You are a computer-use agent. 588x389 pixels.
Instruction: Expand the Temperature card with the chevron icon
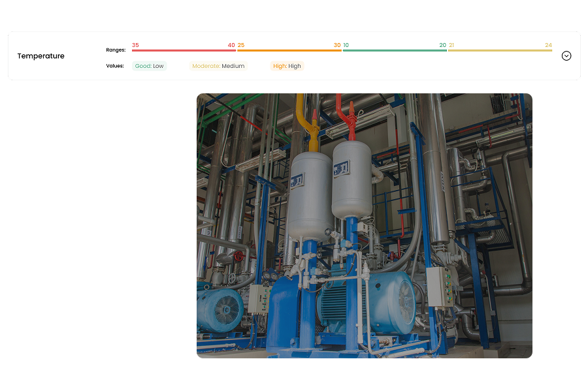(566, 56)
